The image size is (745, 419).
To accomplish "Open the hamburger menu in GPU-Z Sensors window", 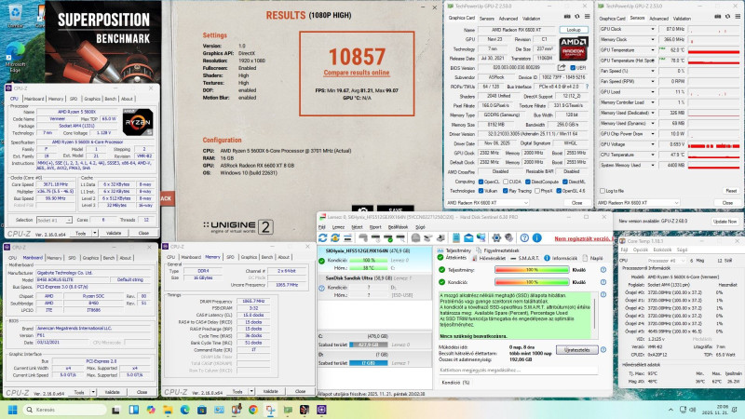I will 738,17.
